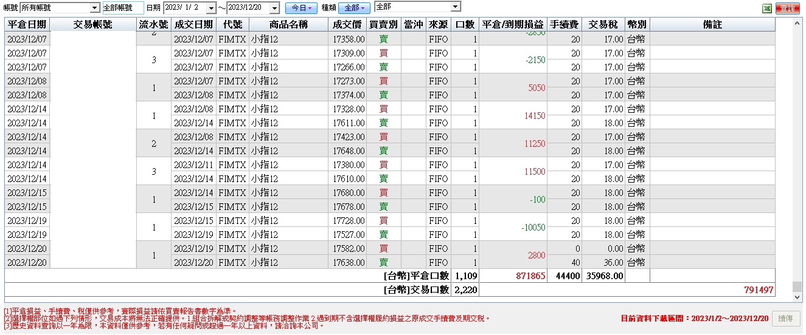Click the price cell 17423.00

click(347, 137)
